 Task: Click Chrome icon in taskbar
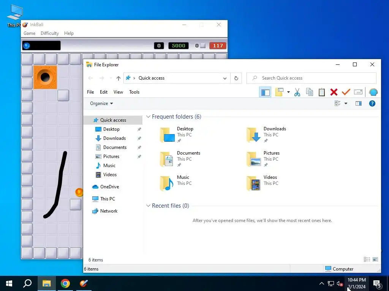click(x=65, y=283)
